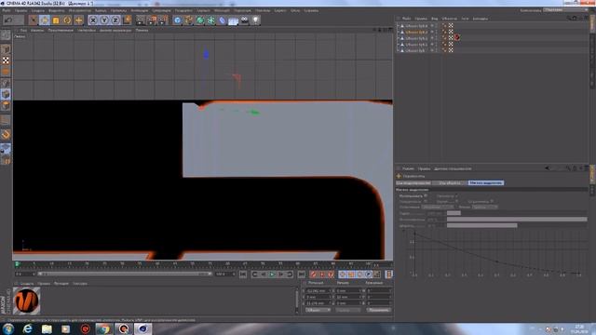596x335 pixels.
Task: Open the Render Settings icon
Action: 163,20
